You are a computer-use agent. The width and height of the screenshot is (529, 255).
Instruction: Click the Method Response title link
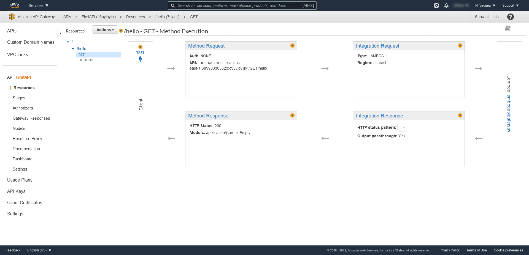click(x=208, y=116)
